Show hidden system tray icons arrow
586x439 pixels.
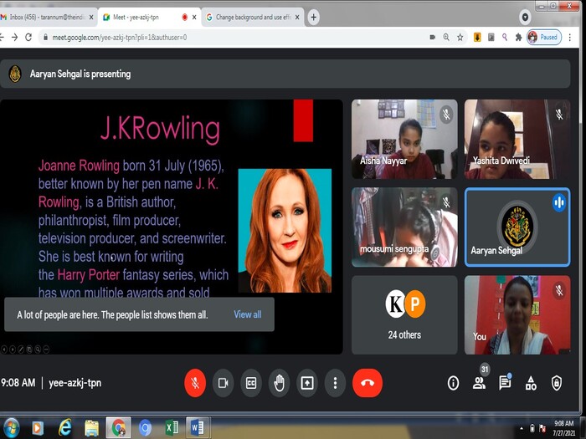522,428
